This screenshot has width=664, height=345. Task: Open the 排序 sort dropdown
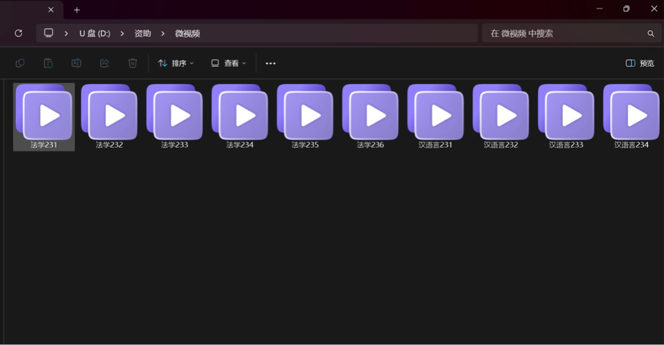tap(176, 63)
